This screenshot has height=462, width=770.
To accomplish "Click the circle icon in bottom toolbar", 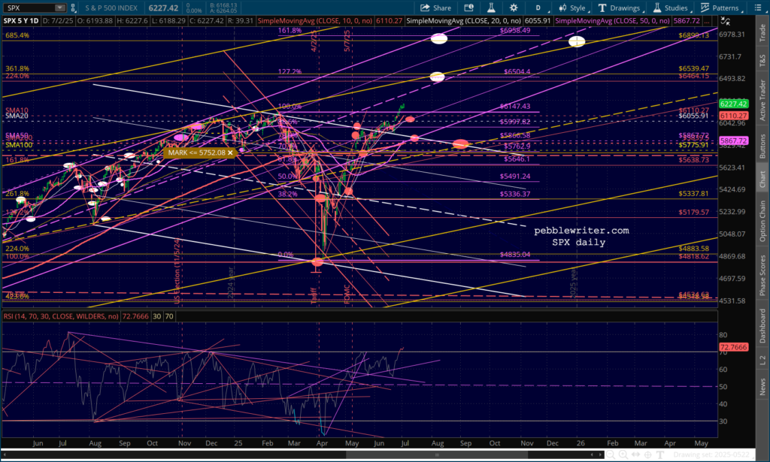I will (648, 454).
